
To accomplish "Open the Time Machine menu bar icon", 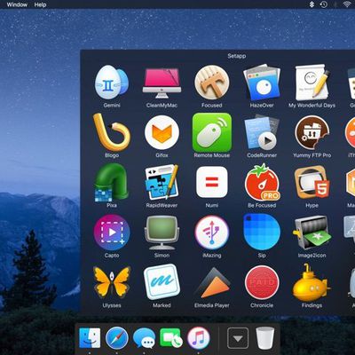I will tap(323, 4).
